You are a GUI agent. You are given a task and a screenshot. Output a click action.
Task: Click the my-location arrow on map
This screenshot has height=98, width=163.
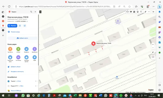[x=153, y=52]
